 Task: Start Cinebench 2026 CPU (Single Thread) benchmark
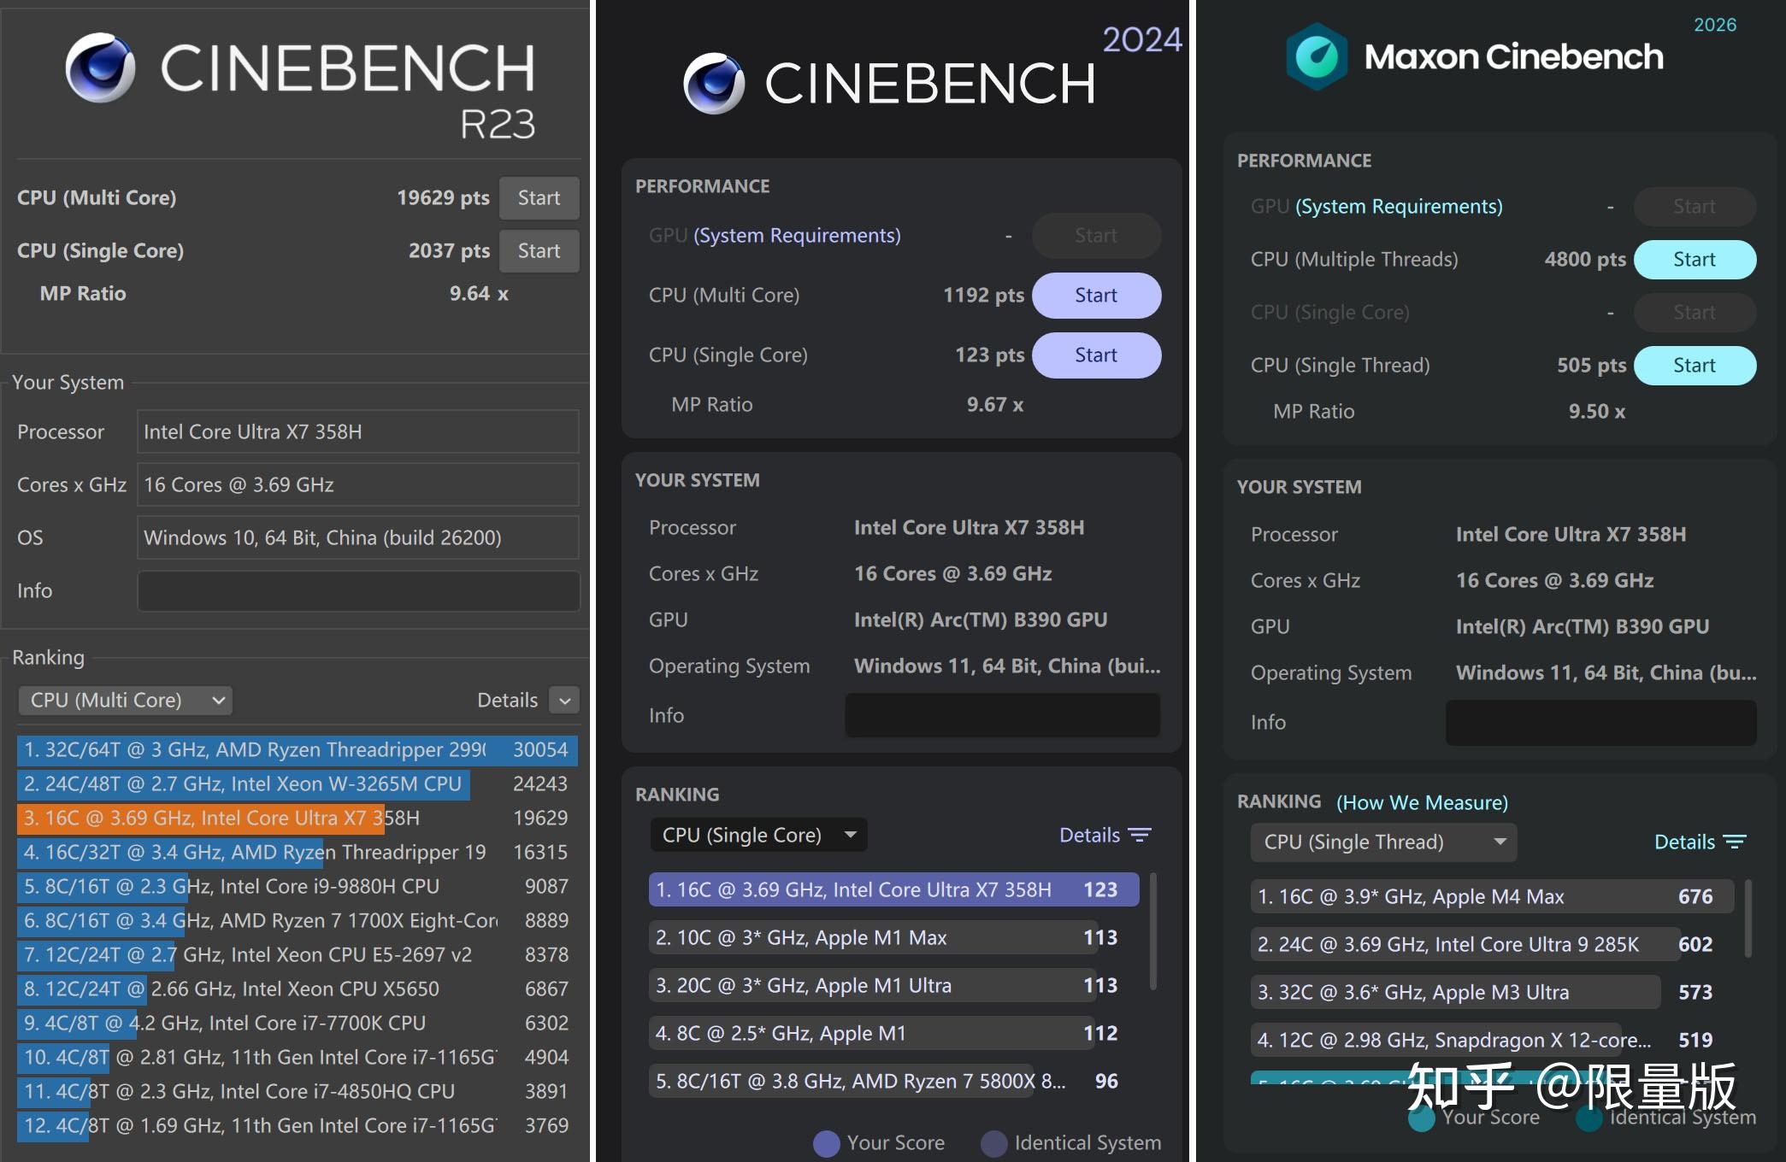(x=1694, y=366)
